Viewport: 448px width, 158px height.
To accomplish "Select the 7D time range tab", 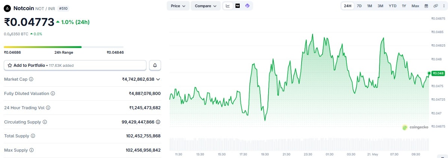I will point(359,6).
